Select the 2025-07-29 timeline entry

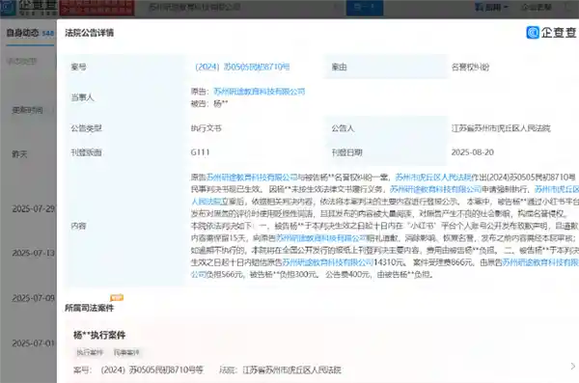[33, 208]
